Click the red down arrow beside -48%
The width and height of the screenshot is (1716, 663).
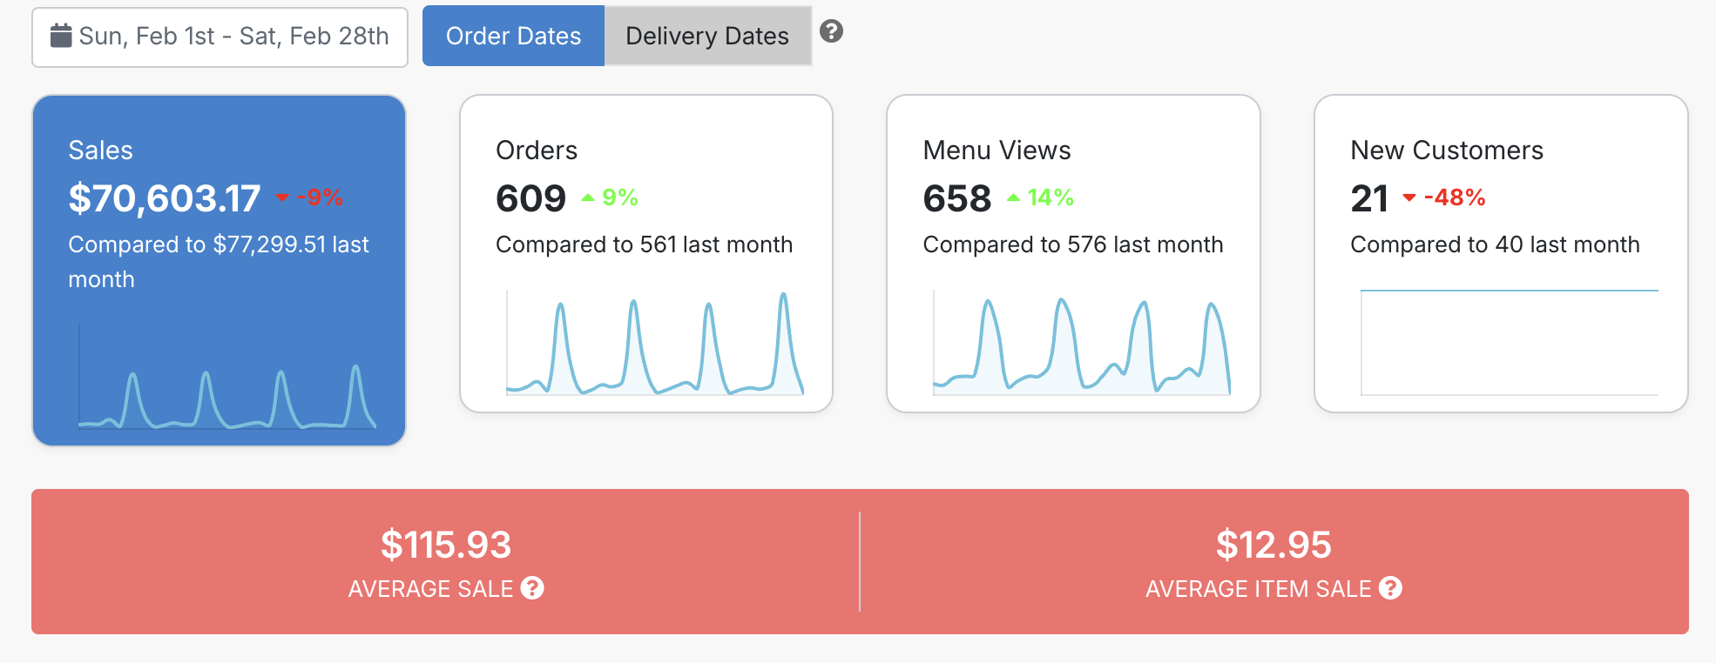[x=1409, y=198]
